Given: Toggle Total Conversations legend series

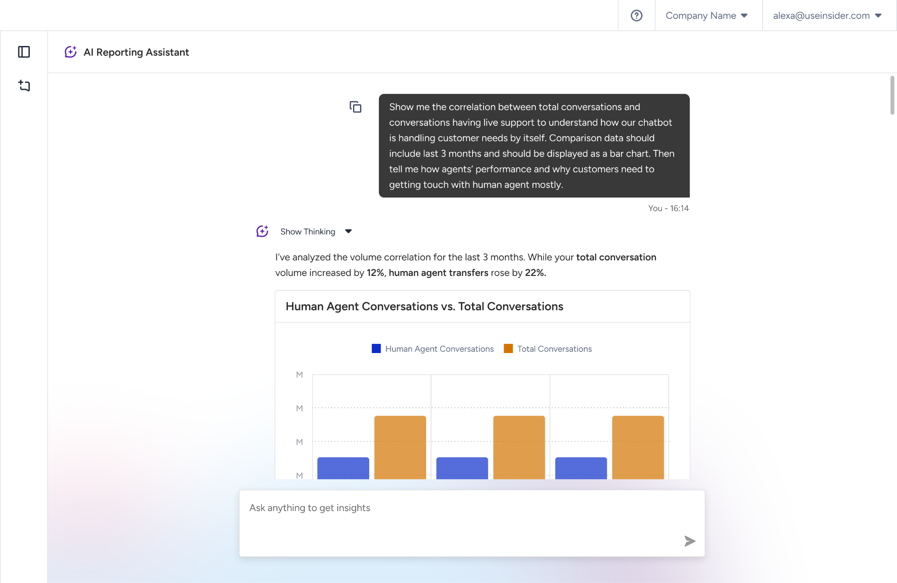Looking at the screenshot, I should (x=548, y=349).
